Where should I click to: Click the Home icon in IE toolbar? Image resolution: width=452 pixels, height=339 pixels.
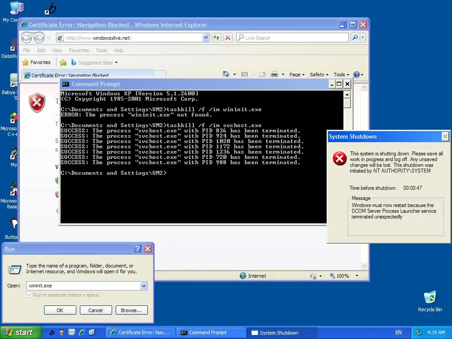coord(226,74)
